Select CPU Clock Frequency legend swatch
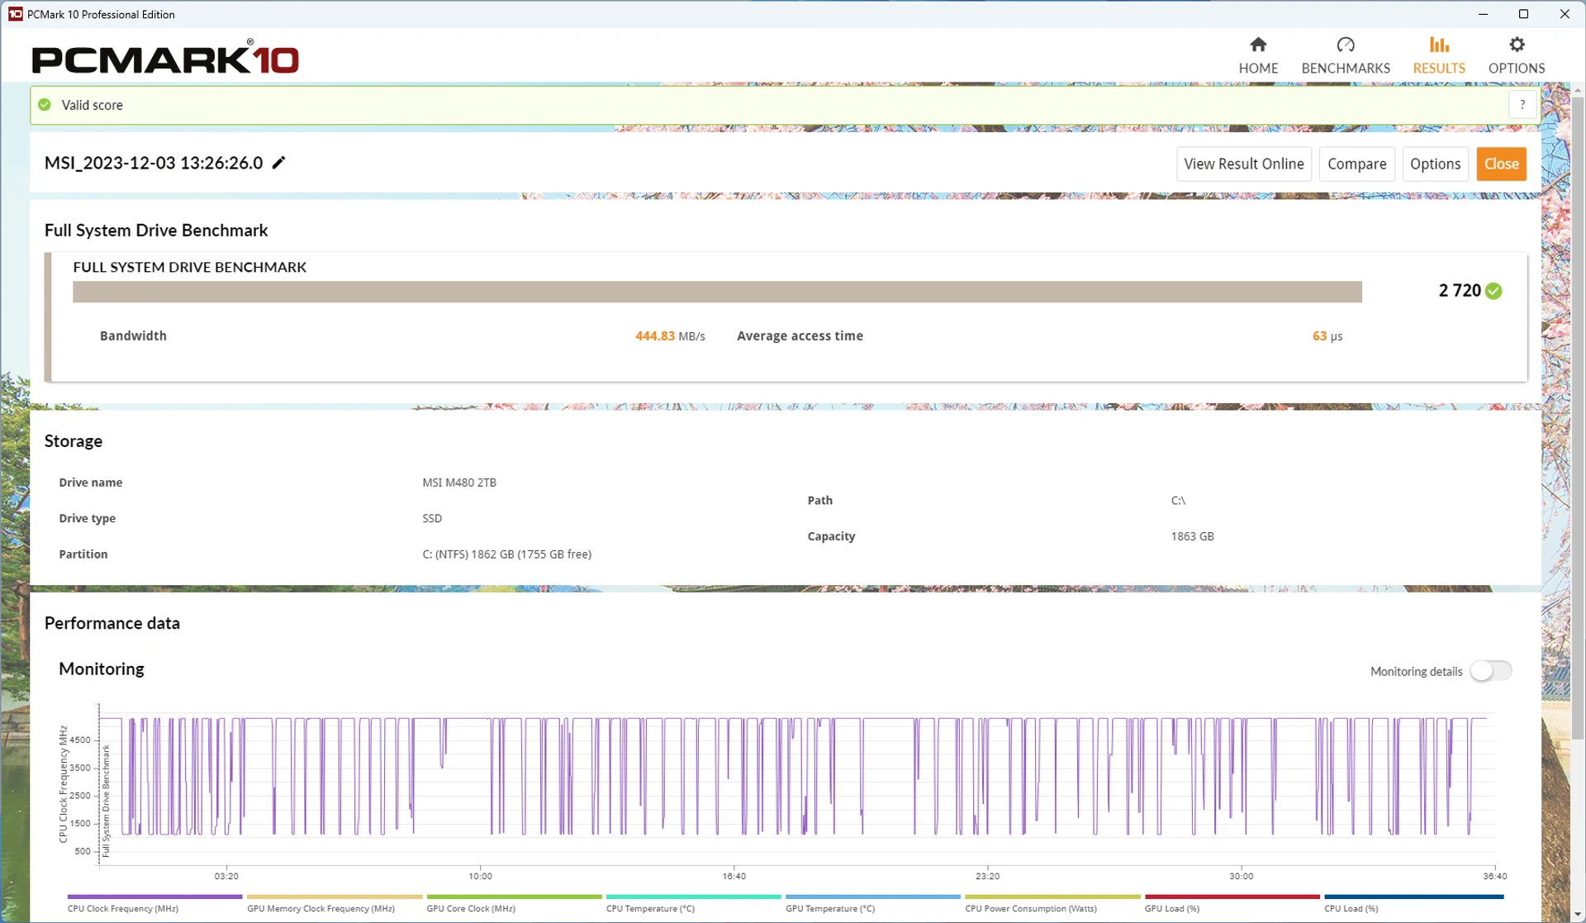This screenshot has width=1586, height=923. pos(155,897)
